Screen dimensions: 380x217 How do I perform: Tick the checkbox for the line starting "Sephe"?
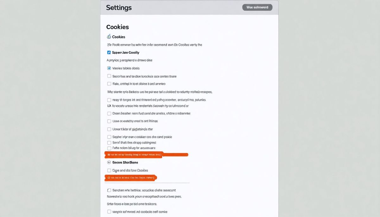(109, 137)
